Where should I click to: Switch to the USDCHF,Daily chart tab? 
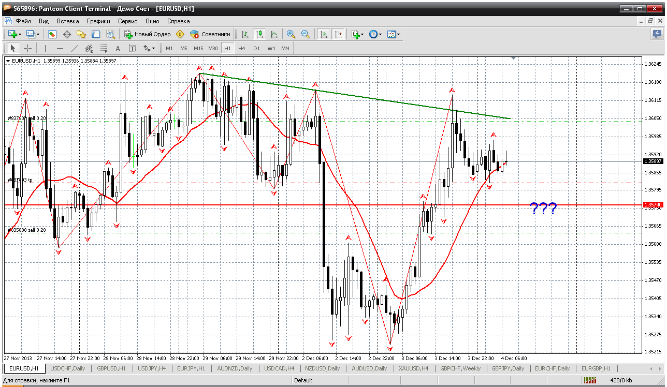point(67,369)
